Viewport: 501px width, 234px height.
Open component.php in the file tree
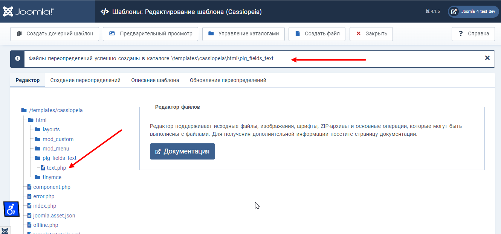click(52, 187)
